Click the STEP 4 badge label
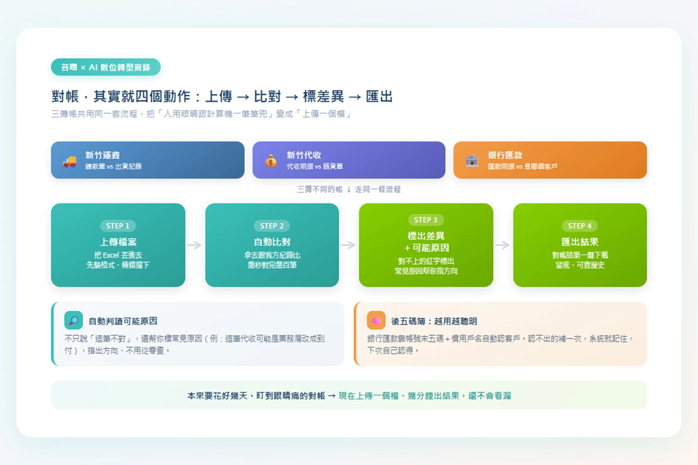 (580, 226)
